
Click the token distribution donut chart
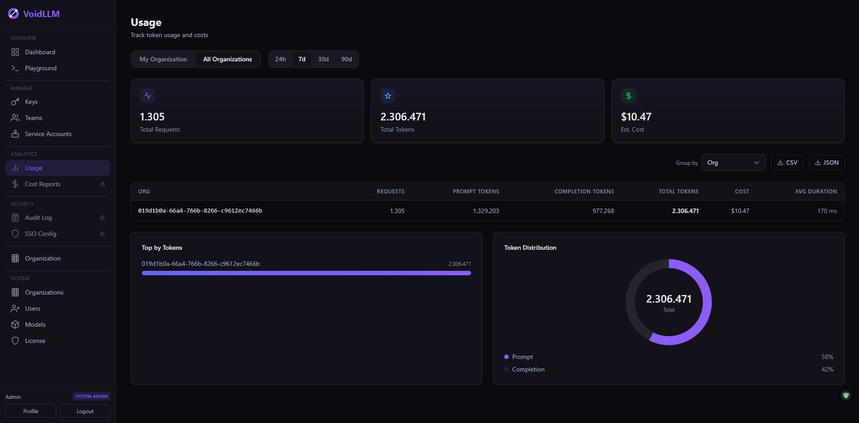pyautogui.click(x=669, y=302)
